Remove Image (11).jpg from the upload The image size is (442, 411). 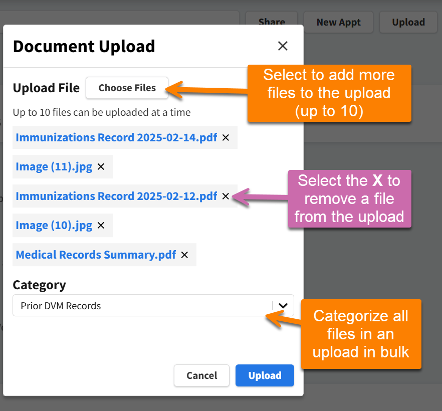100,166
